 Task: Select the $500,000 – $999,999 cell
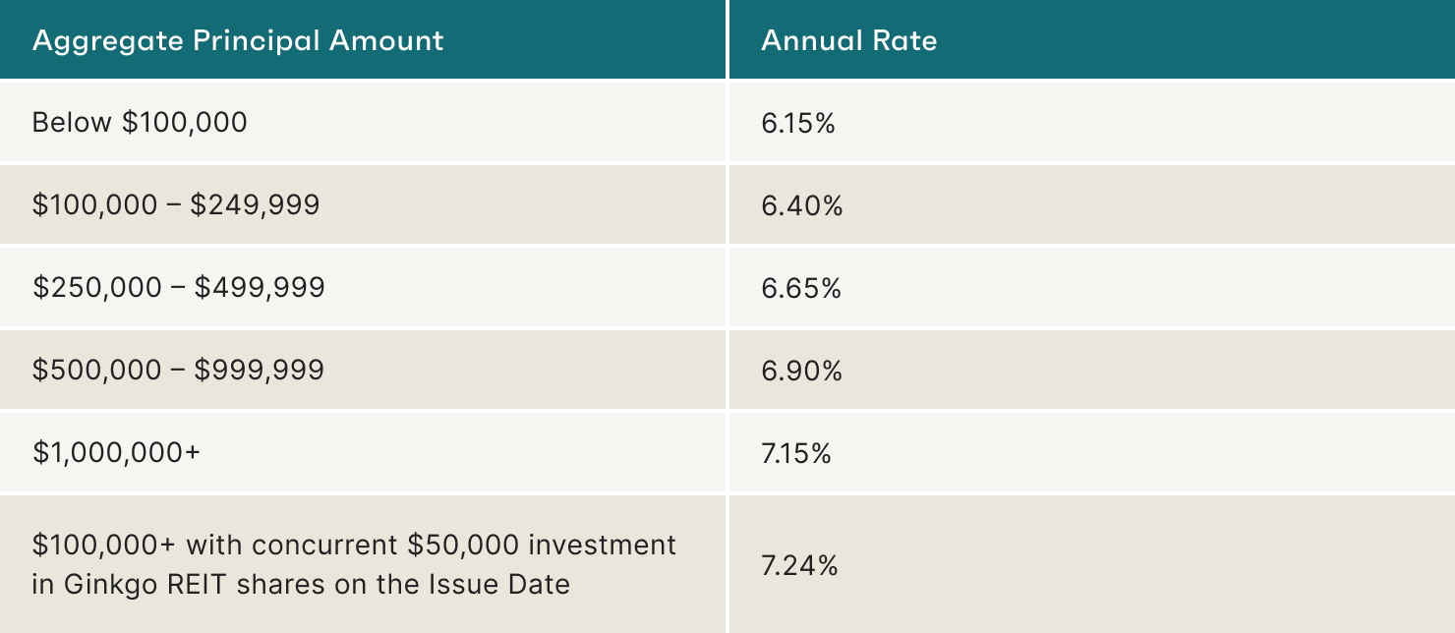point(362,370)
